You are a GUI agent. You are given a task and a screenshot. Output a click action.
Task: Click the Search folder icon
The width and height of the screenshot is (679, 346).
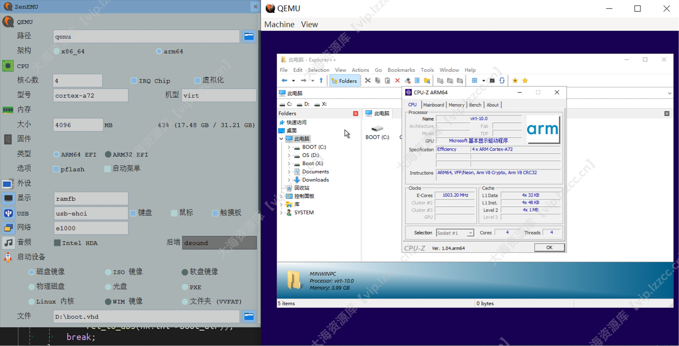click(427, 81)
